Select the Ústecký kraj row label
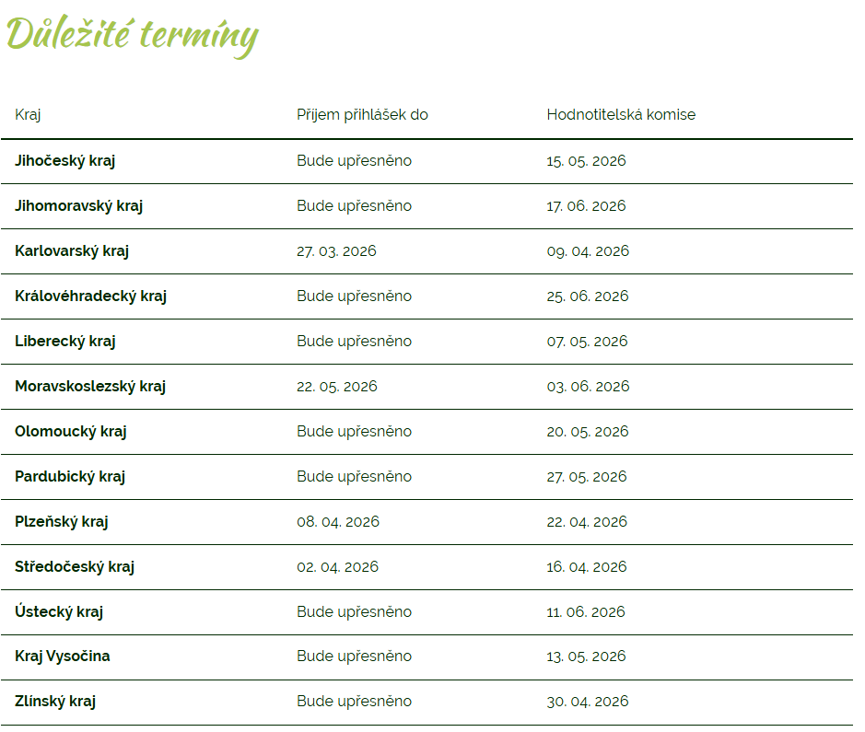The image size is (865, 732). click(59, 612)
